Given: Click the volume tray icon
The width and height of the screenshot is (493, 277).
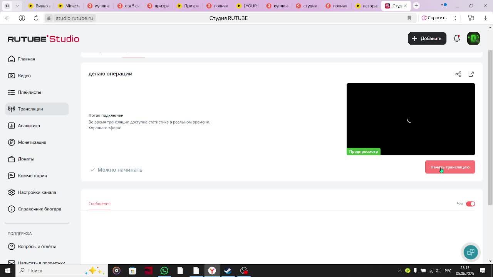Looking at the screenshot, I should [x=438, y=270].
